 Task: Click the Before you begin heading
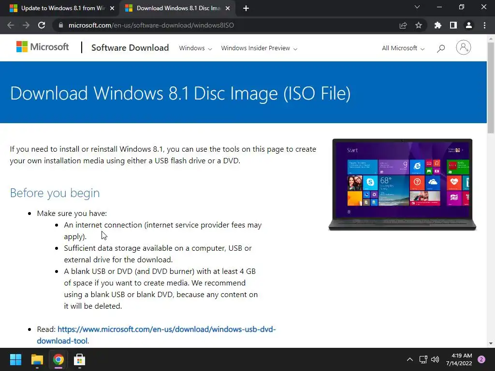[55, 193]
